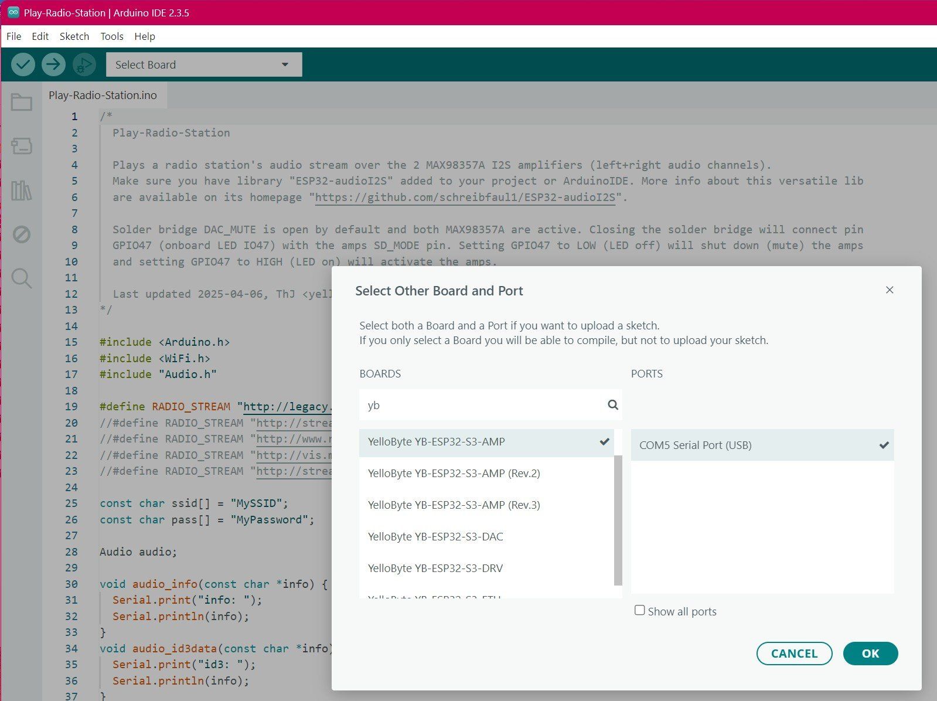Click the Serial.print("info: ") line
Image resolution: width=937 pixels, height=701 pixels.
coord(188,600)
